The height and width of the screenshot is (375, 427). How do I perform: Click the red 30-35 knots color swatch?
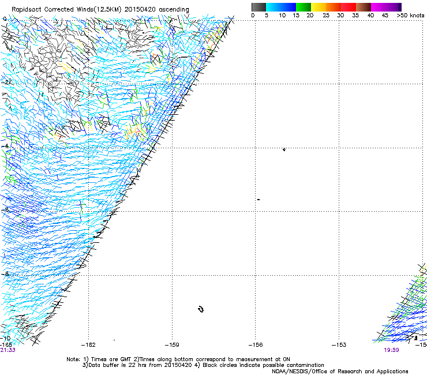click(349, 7)
